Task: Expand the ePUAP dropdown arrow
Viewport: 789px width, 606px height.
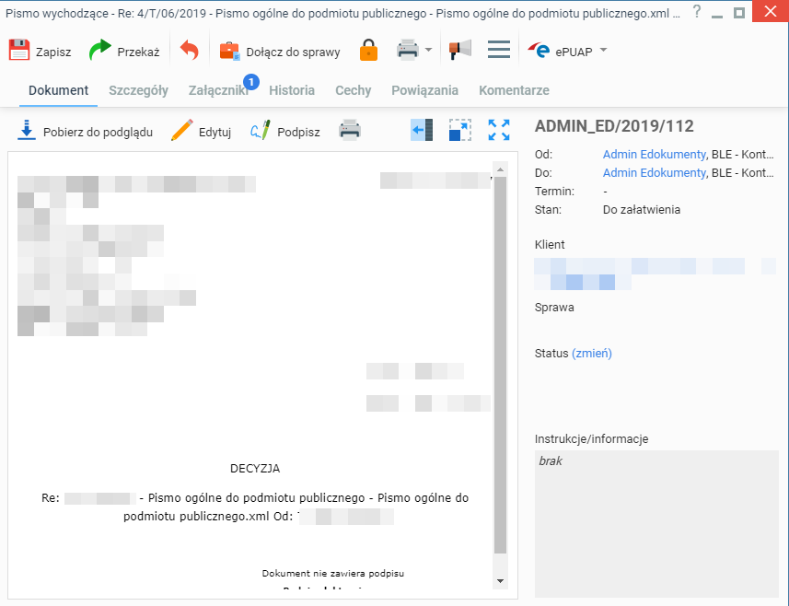Action: (x=603, y=50)
